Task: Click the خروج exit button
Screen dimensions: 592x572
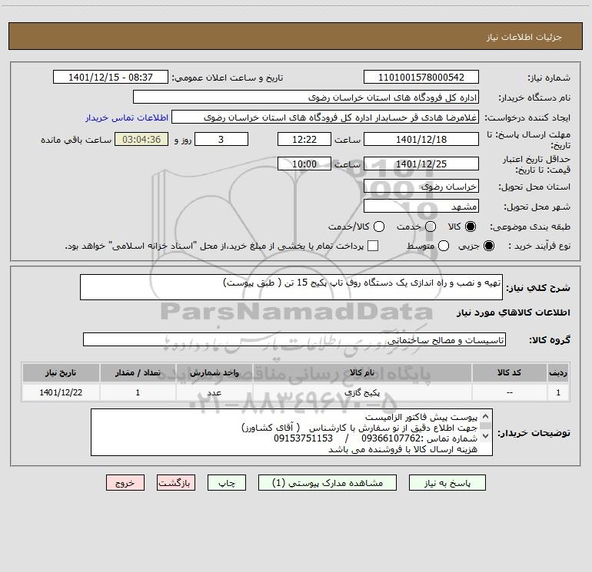Action: [125, 483]
